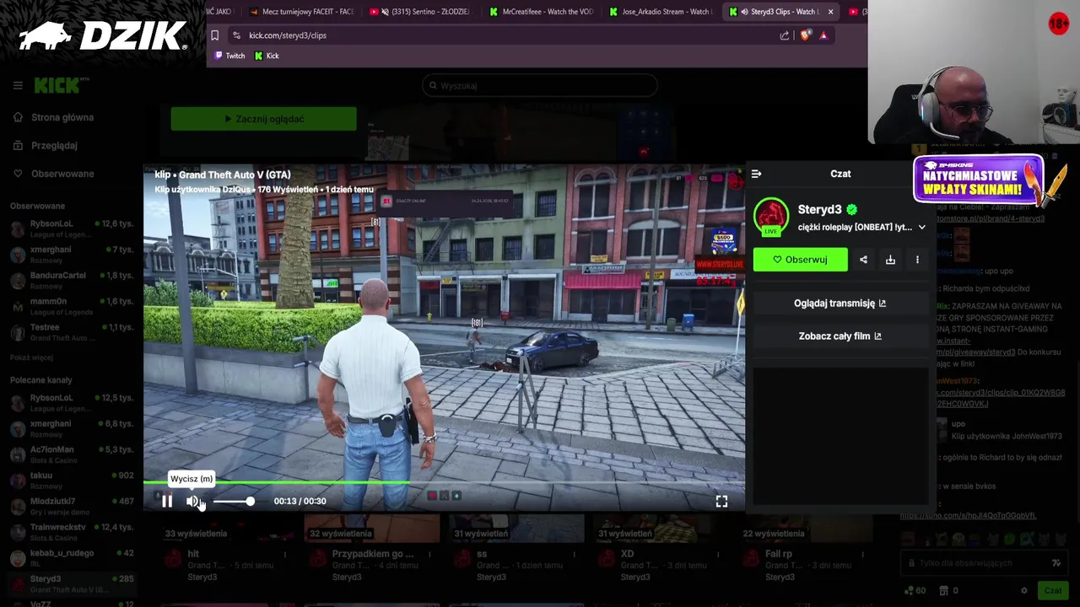1080x607 pixels.
Task: Pause the clip playback
Action: tap(167, 502)
